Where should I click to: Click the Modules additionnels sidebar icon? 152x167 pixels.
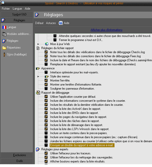4,34
